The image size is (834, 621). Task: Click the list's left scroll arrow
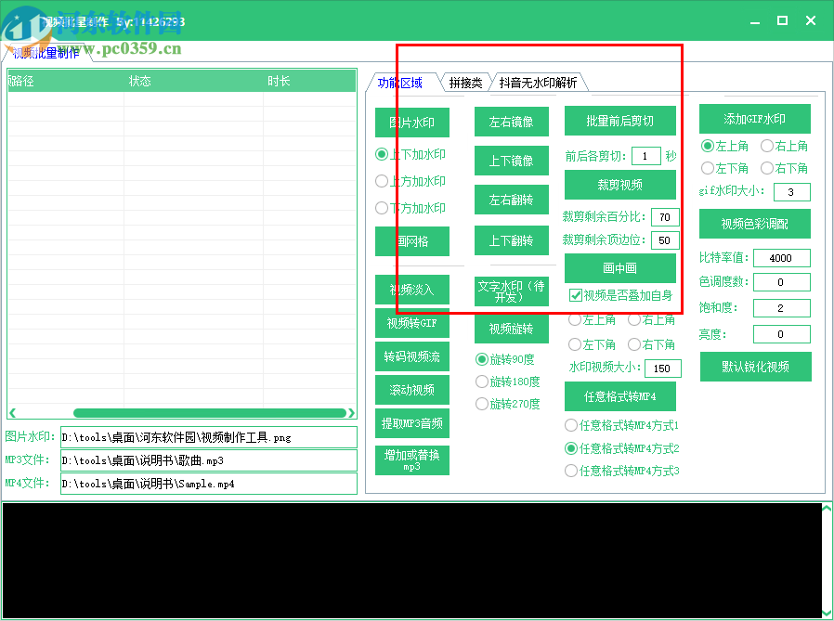coord(12,412)
